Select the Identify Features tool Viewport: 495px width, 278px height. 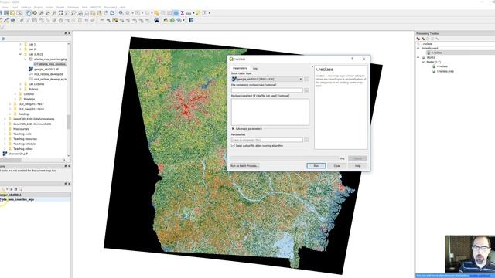[121, 13]
